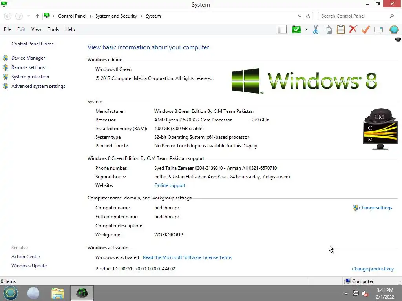Open System protection link
The height and width of the screenshot is (301, 402).
click(30, 77)
